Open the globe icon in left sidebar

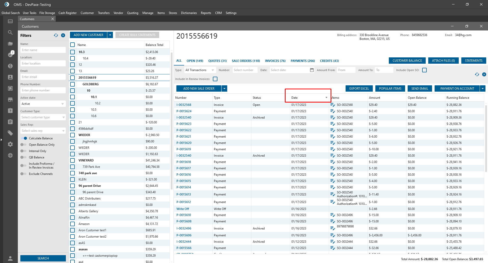[10, 155]
